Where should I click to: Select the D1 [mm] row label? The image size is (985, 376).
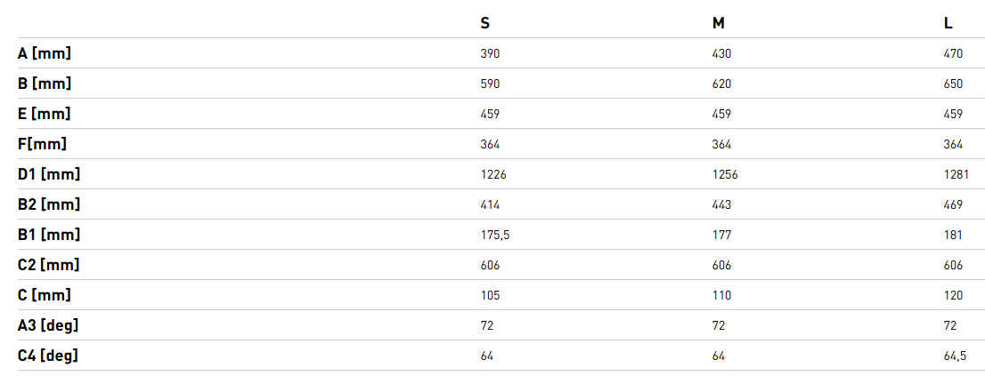coord(48,174)
